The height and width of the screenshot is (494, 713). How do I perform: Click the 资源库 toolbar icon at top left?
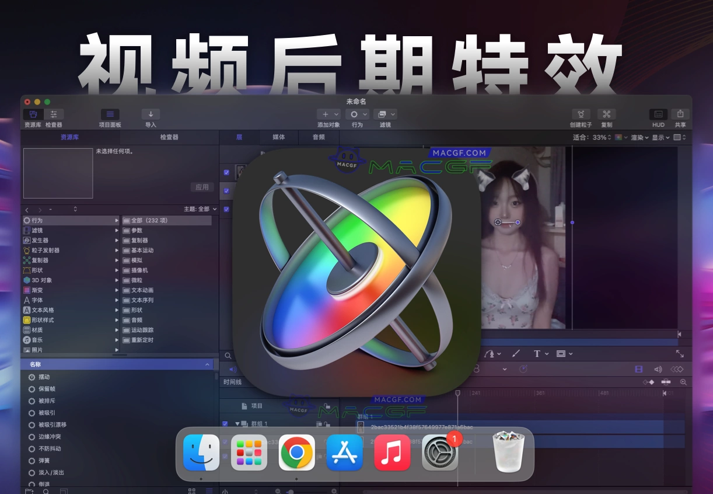(x=33, y=114)
